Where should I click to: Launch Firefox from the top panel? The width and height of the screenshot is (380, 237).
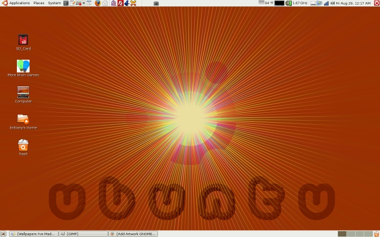click(x=98, y=3)
